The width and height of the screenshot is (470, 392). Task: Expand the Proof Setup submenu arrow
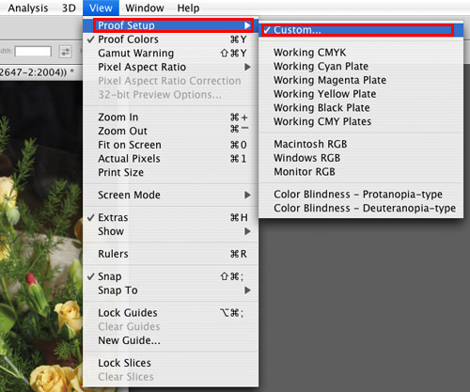click(x=247, y=25)
